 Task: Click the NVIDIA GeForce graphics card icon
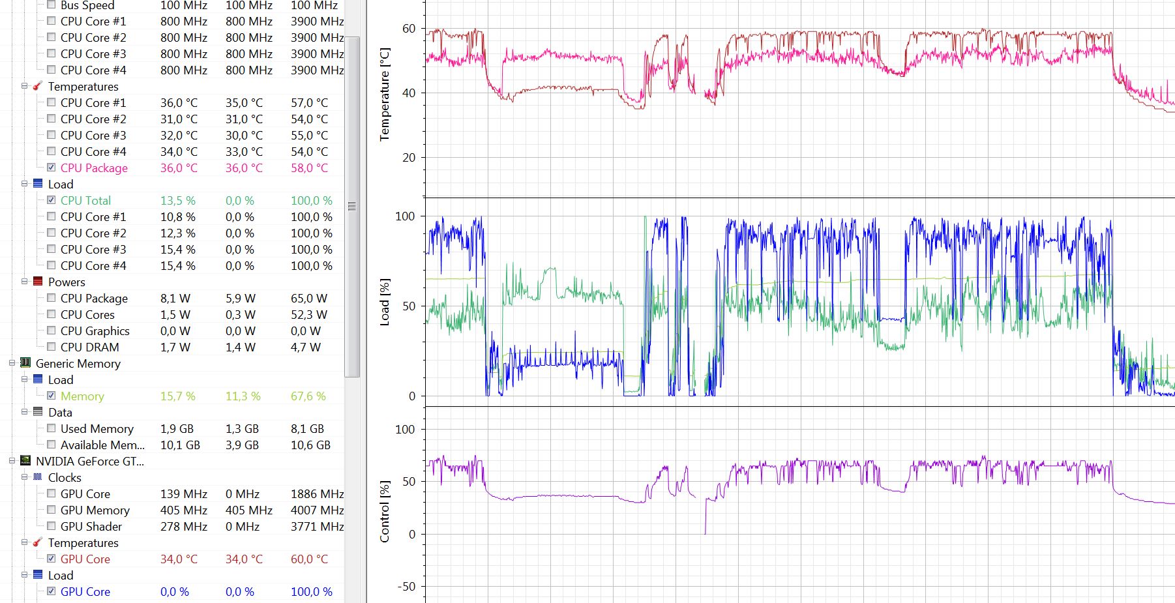(25, 461)
